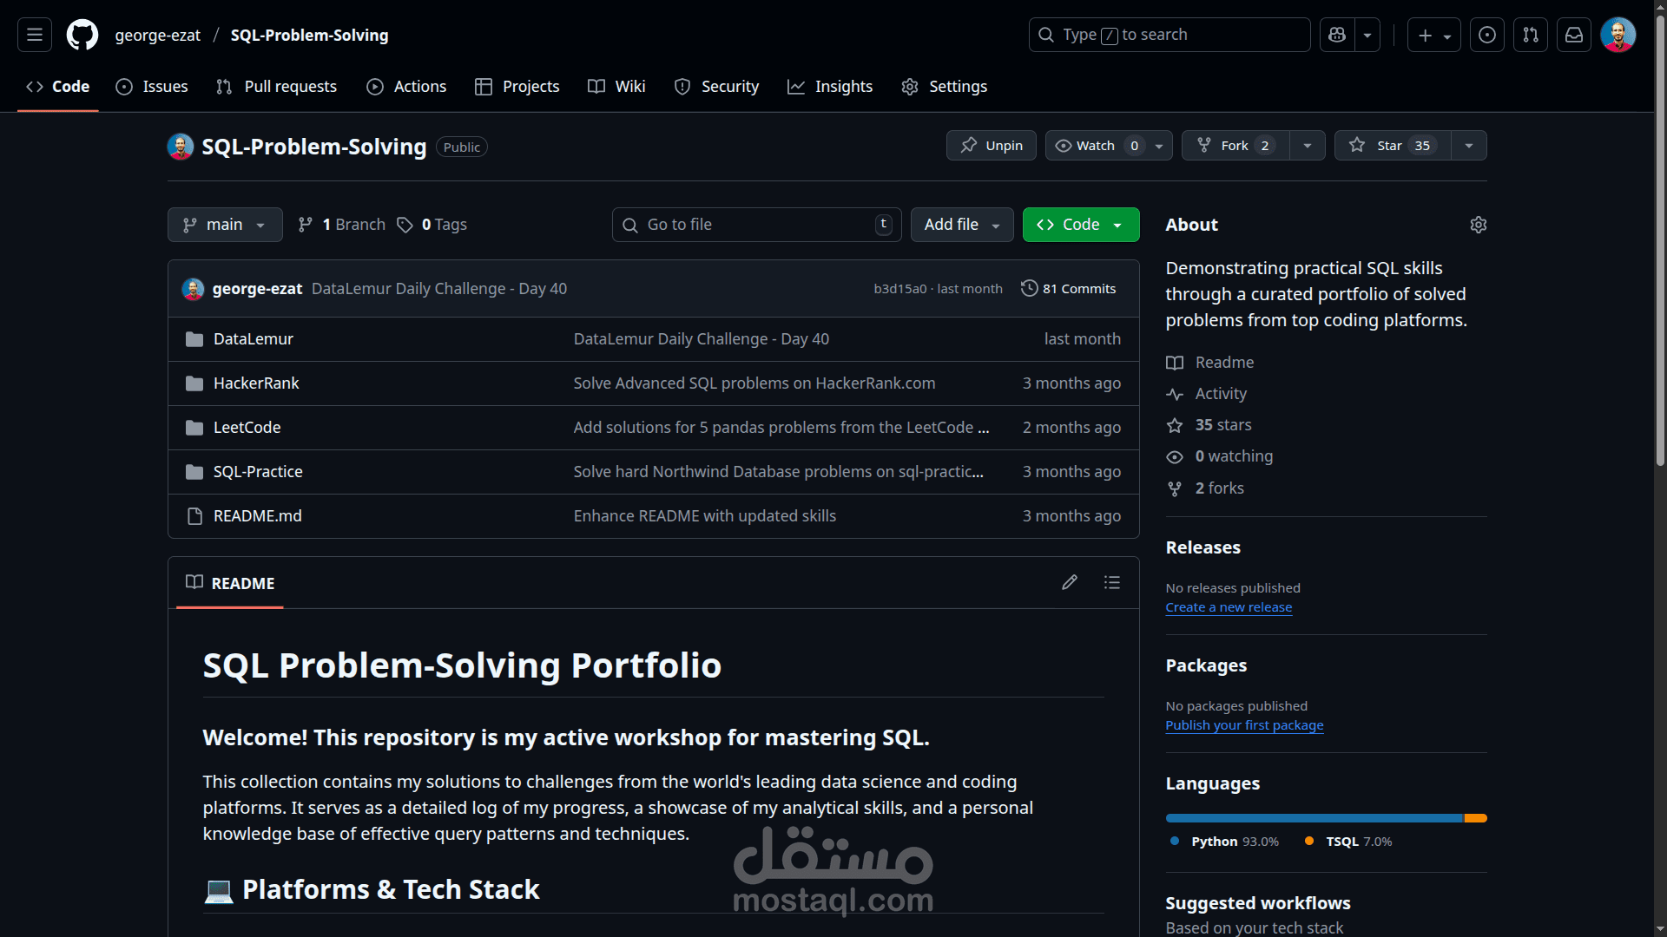Viewport: 1667px width, 937px height.
Task: Open the notifications inbox icon
Action: (1574, 35)
